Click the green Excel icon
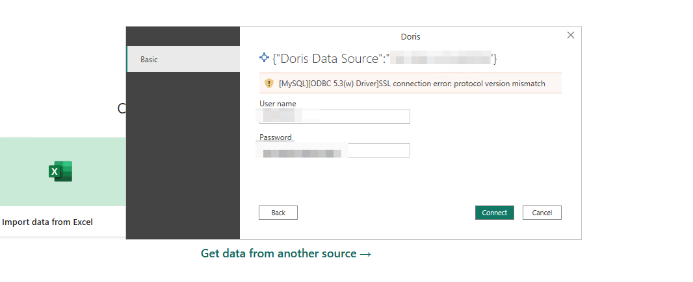Image resolution: width=693 pixels, height=282 pixels. (60, 172)
